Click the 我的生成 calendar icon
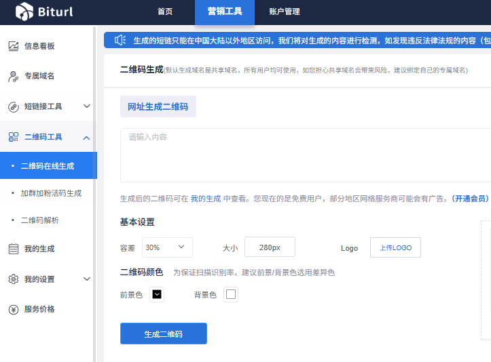Screen dimensions: 491x362 click(x=14, y=249)
